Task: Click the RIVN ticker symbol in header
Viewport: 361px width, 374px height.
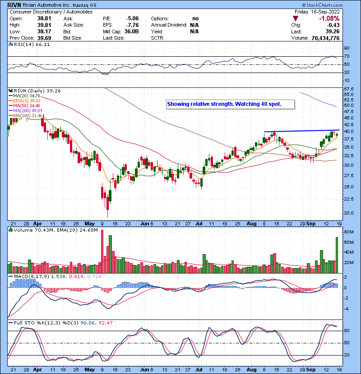Action: click(14, 5)
